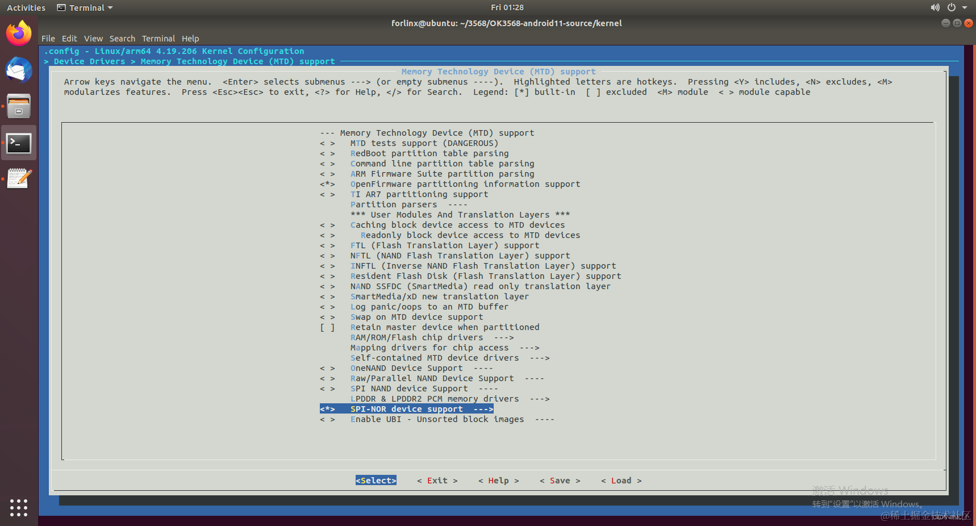Image resolution: width=976 pixels, height=526 pixels.
Task: Switch to the Terminal dock icon
Action: (x=19, y=143)
